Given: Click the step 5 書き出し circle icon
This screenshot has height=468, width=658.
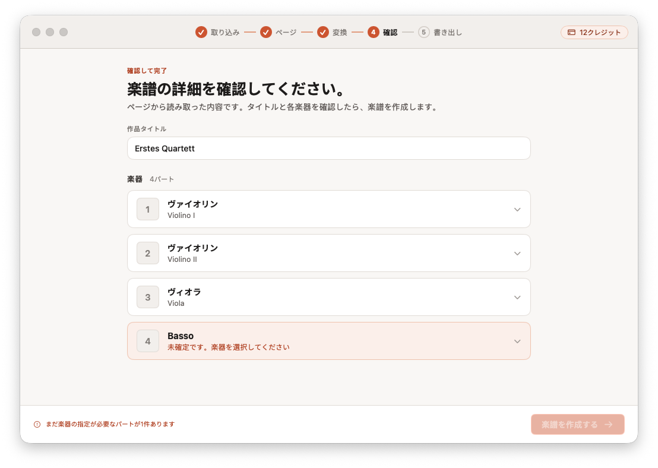Looking at the screenshot, I should (424, 32).
